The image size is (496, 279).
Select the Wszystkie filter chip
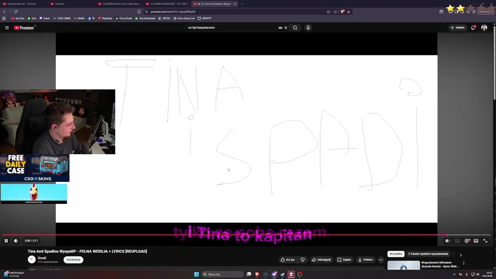[x=396, y=254]
